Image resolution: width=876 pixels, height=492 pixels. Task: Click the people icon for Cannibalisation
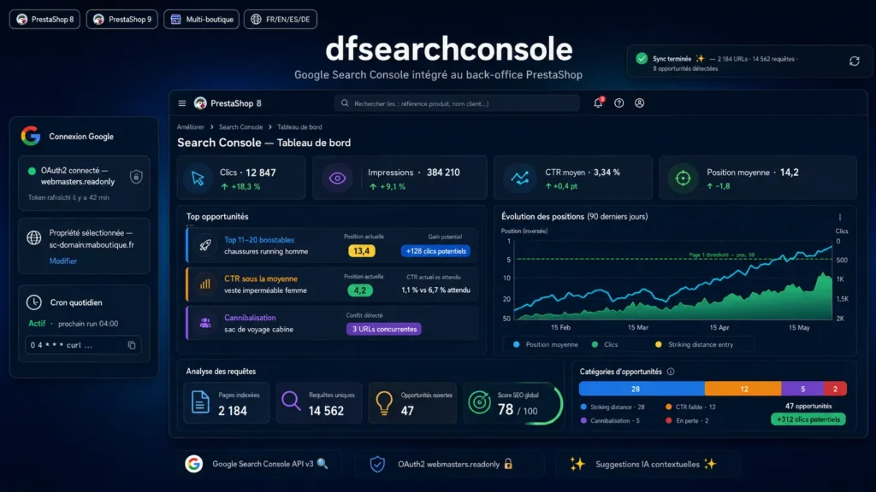(205, 323)
